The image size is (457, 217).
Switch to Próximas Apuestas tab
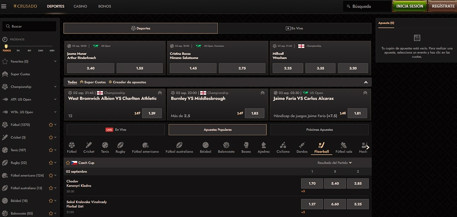320,129
